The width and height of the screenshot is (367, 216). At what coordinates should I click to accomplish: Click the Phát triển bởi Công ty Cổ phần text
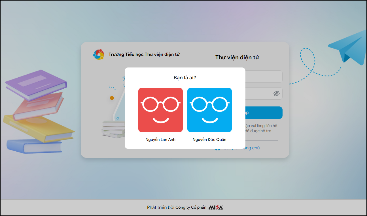click(x=177, y=208)
